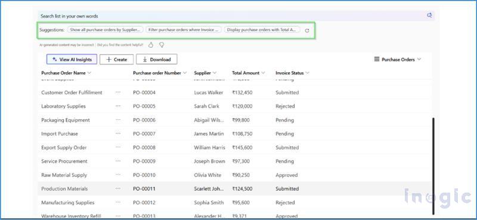Open the more options menu for Laboratory Supplies
Image resolution: width=477 pixels, height=220 pixels.
118,106
